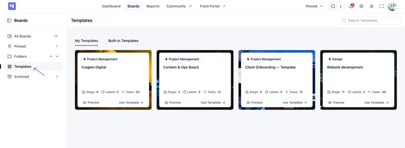Use Template for Client Onboarding

295,103
